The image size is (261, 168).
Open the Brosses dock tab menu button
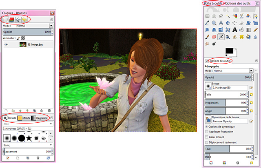(52, 118)
